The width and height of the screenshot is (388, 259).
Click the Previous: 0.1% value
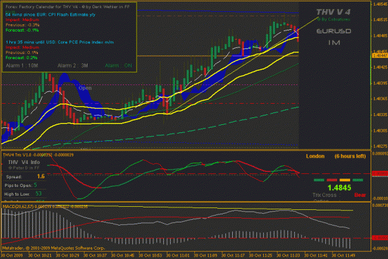tap(22, 53)
